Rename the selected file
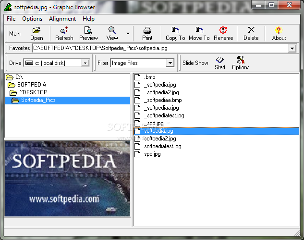The image size is (304, 240). coord(223,34)
